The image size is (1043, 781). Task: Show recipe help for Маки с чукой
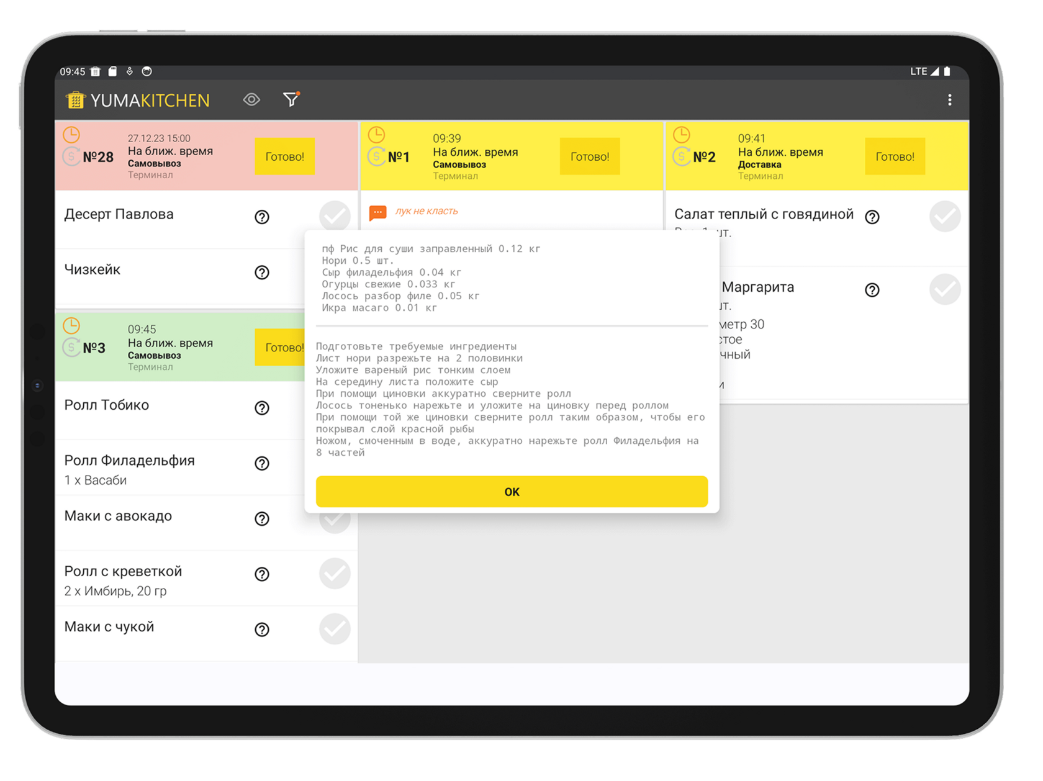(x=262, y=630)
